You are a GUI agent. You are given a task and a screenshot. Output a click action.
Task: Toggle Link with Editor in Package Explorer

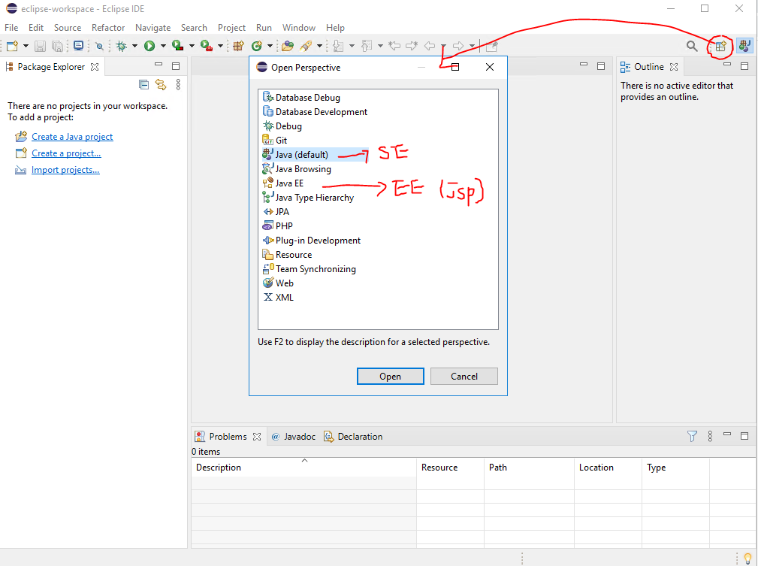161,85
